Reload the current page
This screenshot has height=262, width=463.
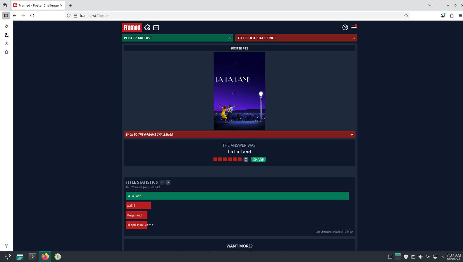point(32,16)
